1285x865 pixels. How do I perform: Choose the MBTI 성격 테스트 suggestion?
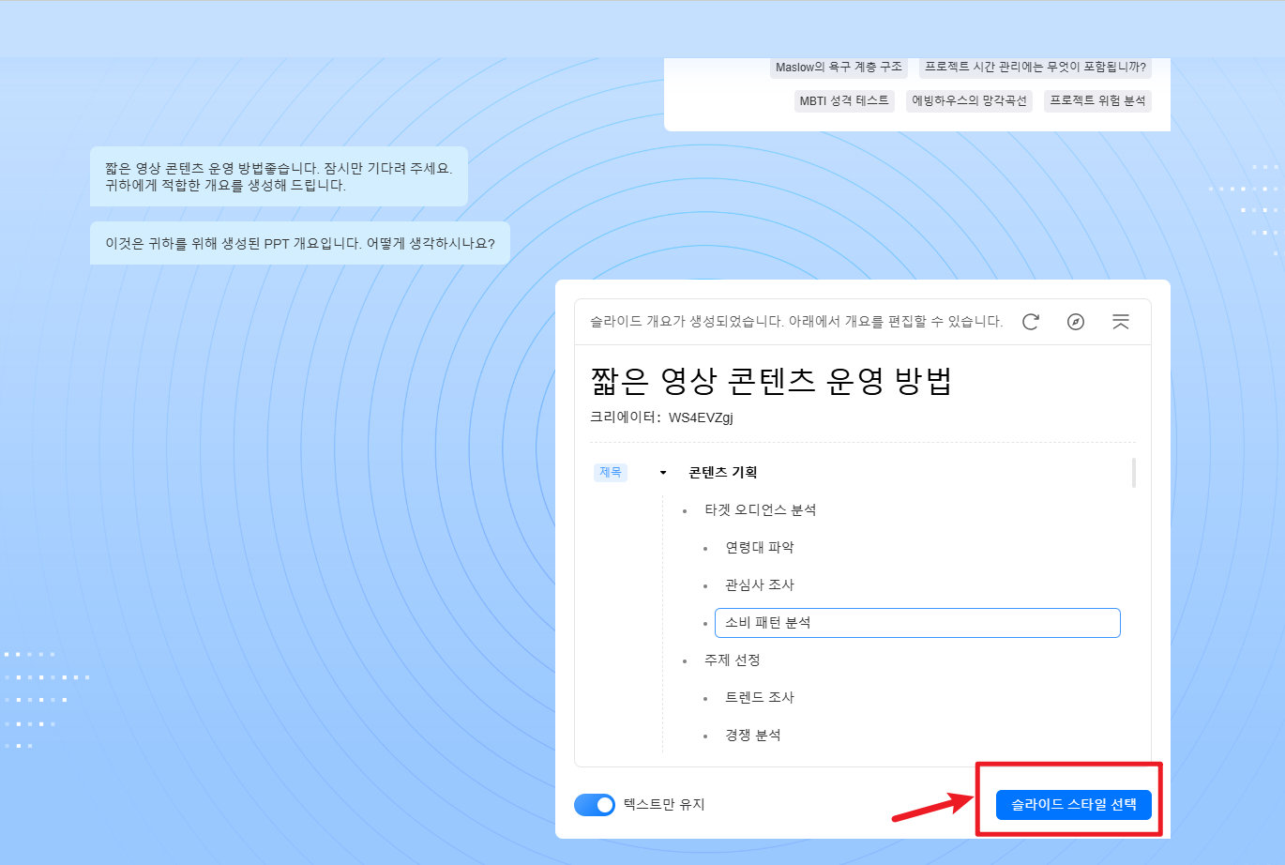(x=844, y=101)
